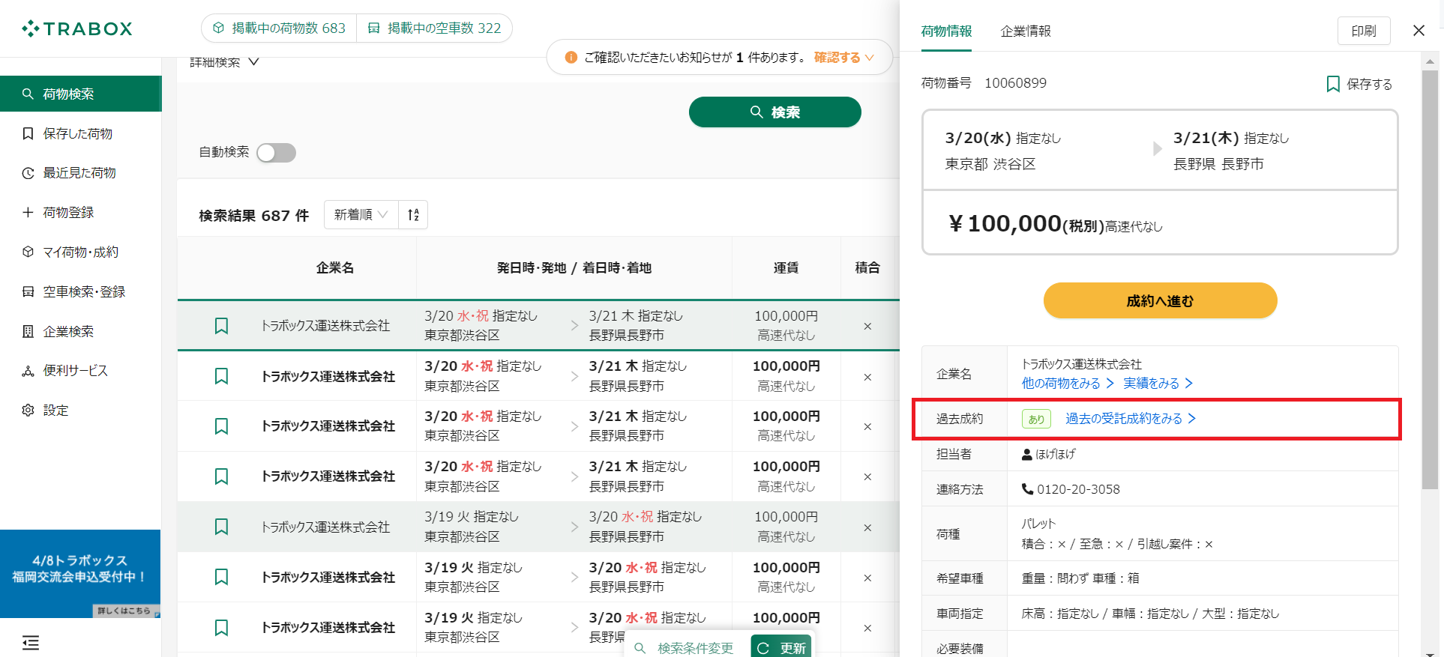Click 東京都 渋谷区 origin in detail card
The image size is (1444, 657).
990,164
